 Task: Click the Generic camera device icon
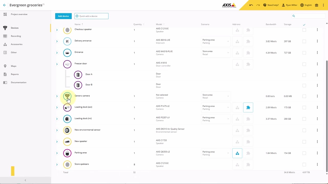pos(67,96)
